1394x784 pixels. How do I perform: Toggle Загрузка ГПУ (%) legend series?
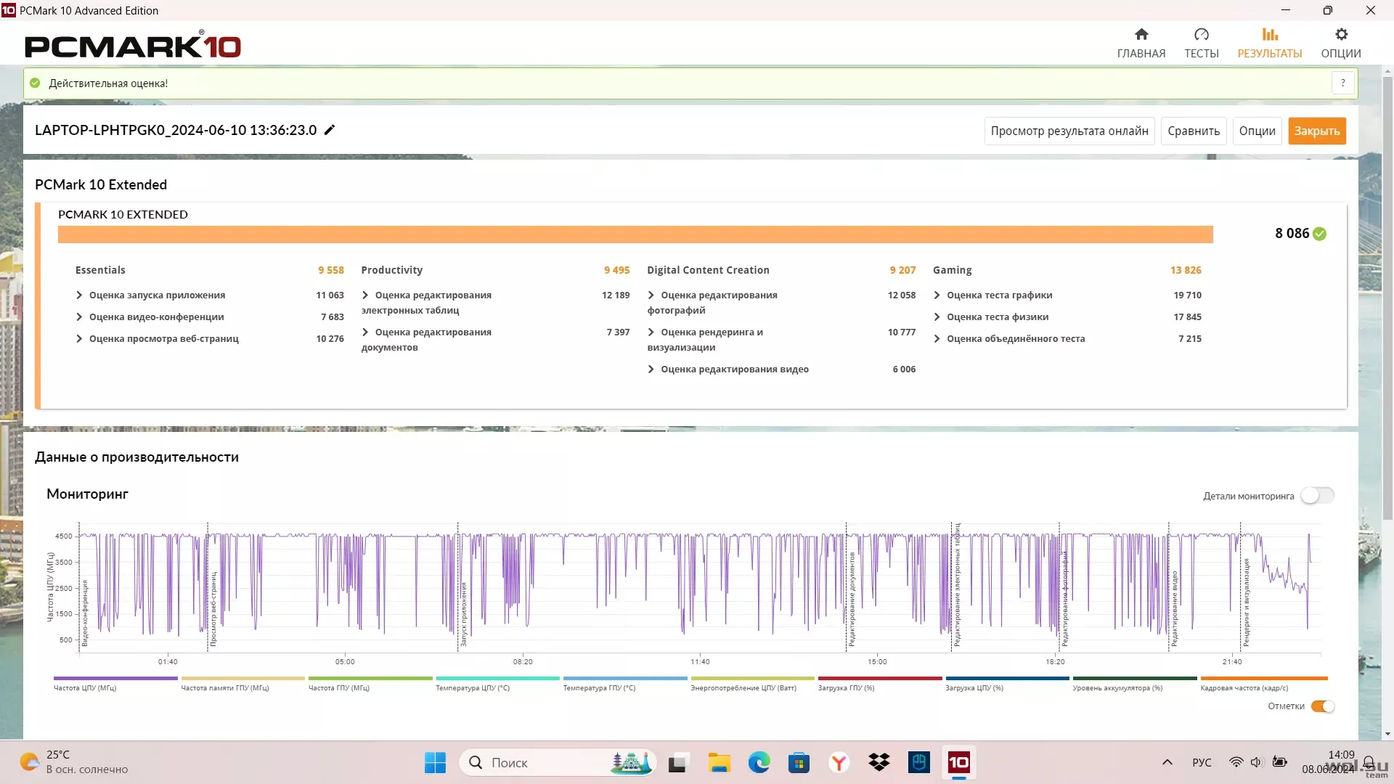tap(880, 683)
